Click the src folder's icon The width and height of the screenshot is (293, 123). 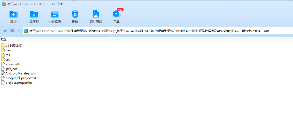(x=3, y=60)
